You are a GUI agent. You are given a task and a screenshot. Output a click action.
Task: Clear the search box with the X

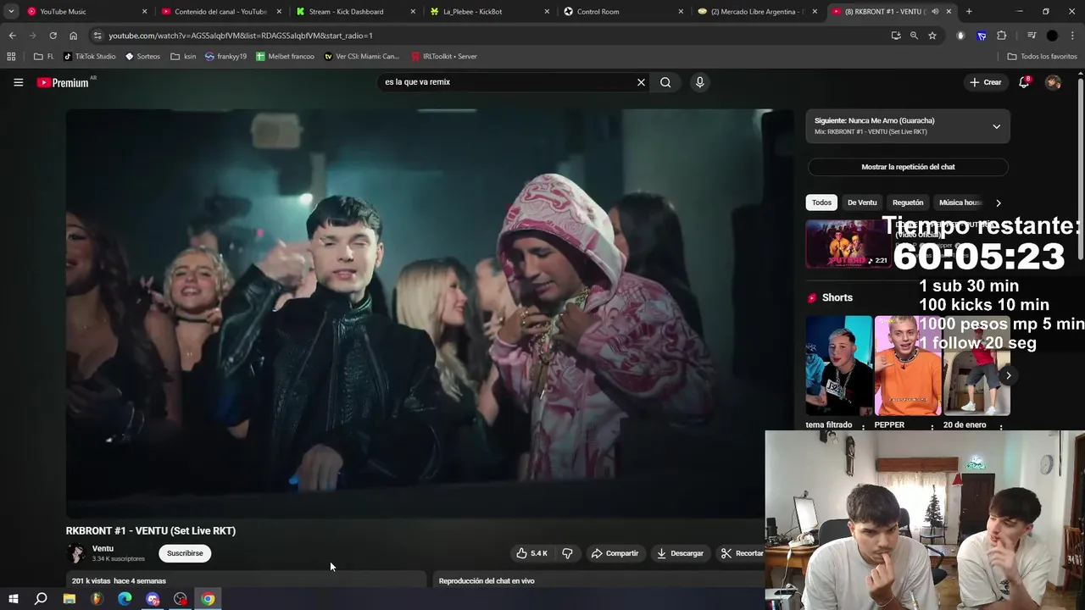pos(641,82)
